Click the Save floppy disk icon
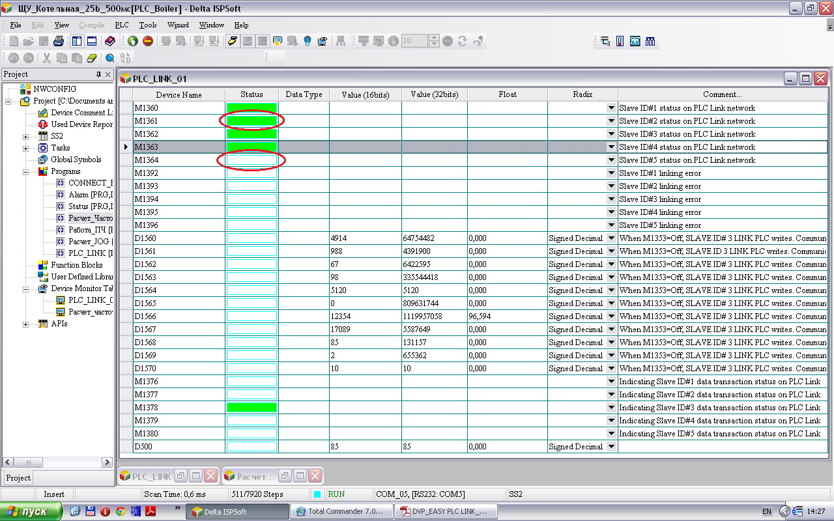This screenshot has height=521, width=834. (44, 41)
